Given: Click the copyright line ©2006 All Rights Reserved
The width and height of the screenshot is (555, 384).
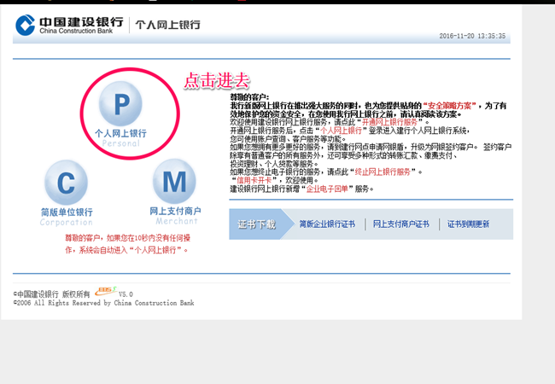Looking at the screenshot, I should click(103, 303).
